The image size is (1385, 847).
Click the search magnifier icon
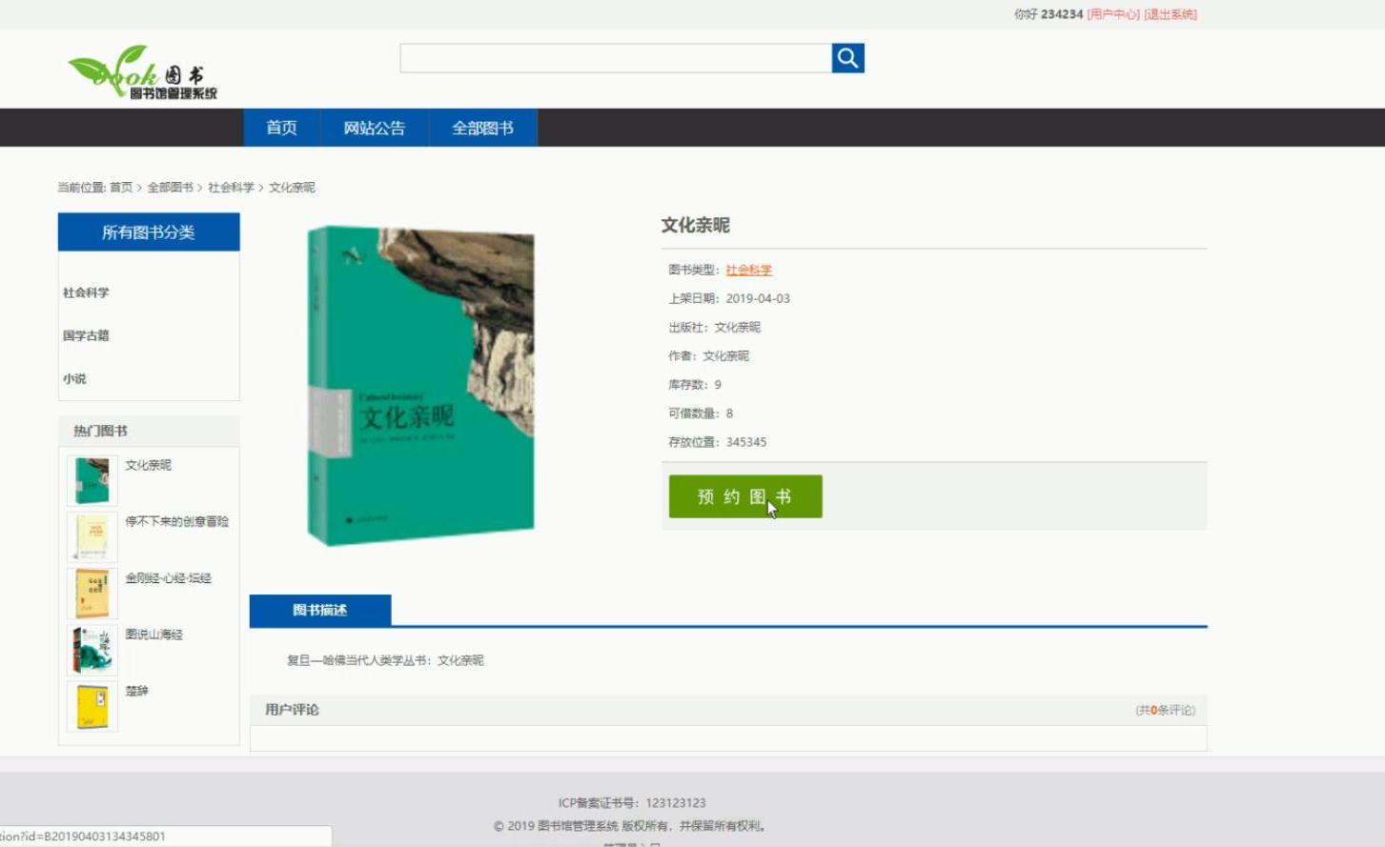[846, 57]
